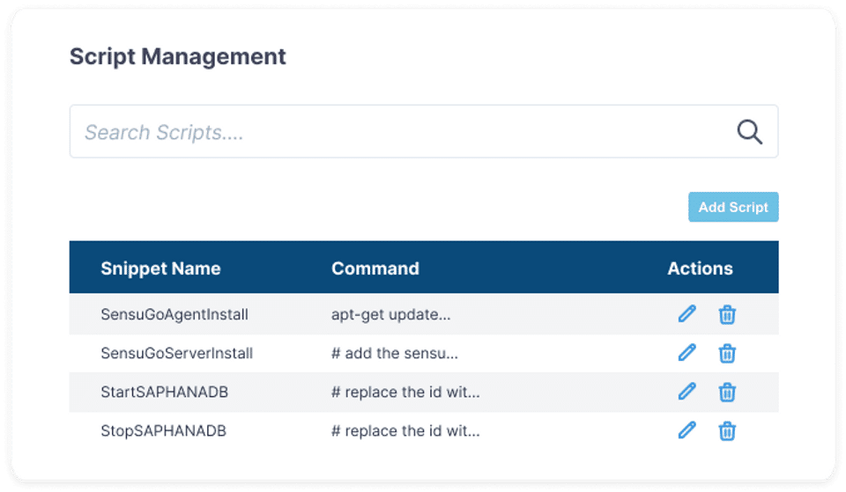Select the StopSAPHANADB snippet name

(164, 430)
